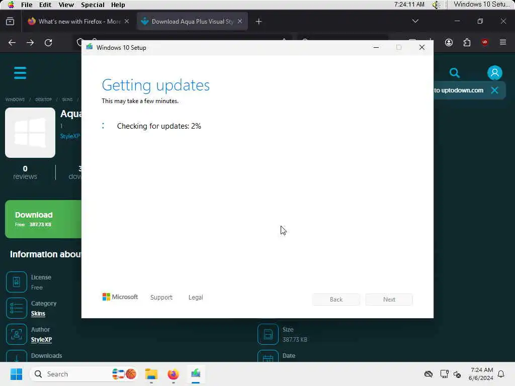The image size is (515, 386).
Task: Open Firefox View recent browsing icon
Action: click(10, 21)
